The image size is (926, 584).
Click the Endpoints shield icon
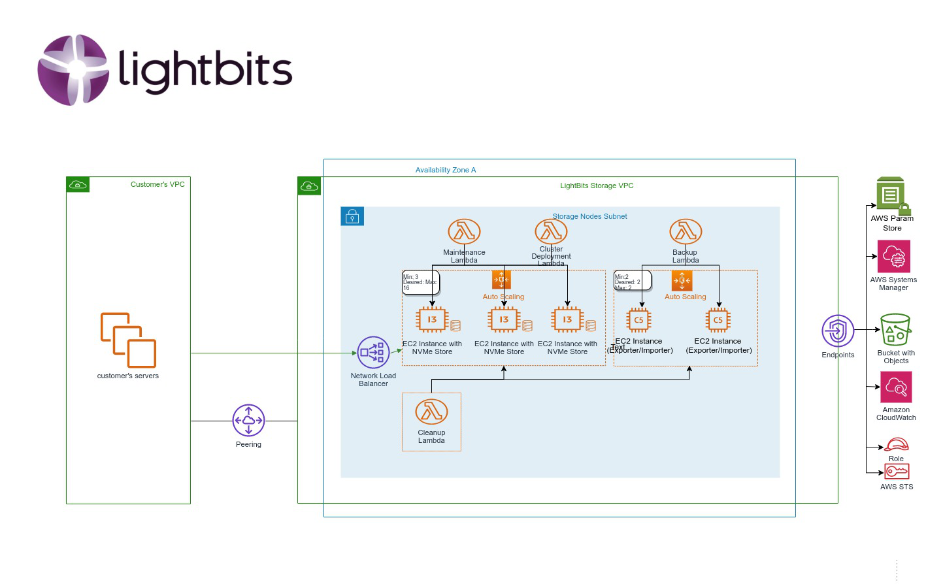pos(838,331)
